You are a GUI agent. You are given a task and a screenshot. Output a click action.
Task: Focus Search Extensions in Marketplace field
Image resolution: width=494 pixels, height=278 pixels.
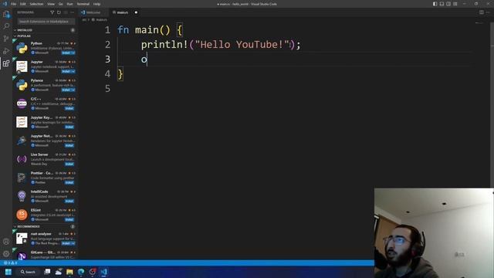tap(46, 22)
